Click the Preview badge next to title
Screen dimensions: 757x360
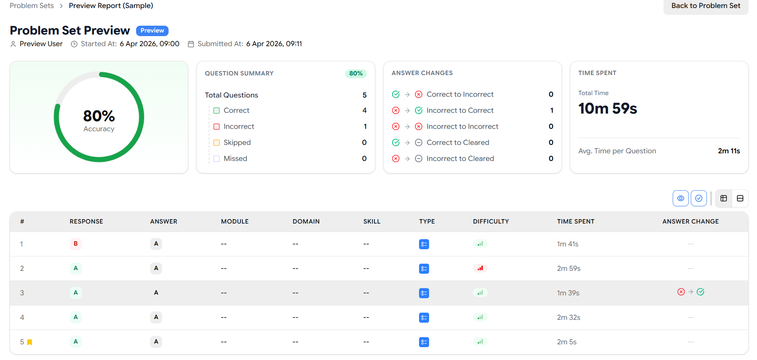(152, 31)
